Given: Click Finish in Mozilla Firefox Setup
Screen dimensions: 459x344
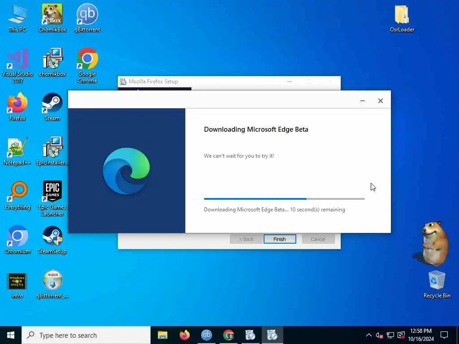Looking at the screenshot, I should [x=280, y=239].
